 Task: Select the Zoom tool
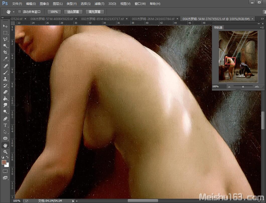pyautogui.click(x=5, y=152)
